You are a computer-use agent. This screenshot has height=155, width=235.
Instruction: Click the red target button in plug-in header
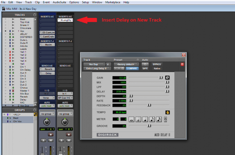coord(182,64)
